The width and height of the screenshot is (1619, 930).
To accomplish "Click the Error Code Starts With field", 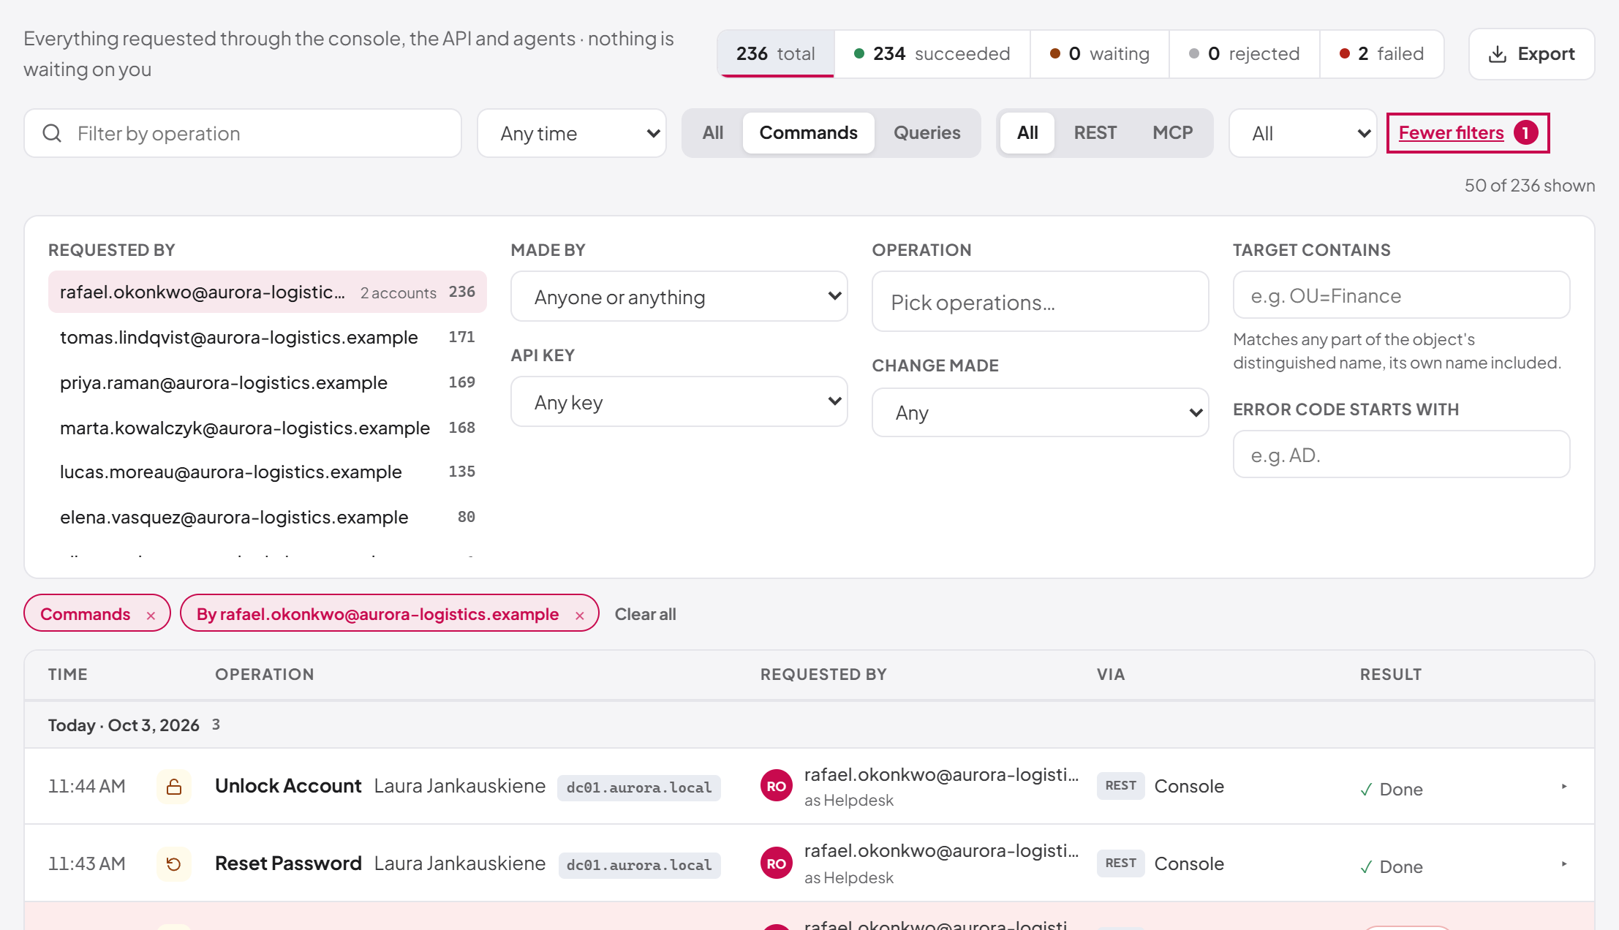I will [1401, 455].
